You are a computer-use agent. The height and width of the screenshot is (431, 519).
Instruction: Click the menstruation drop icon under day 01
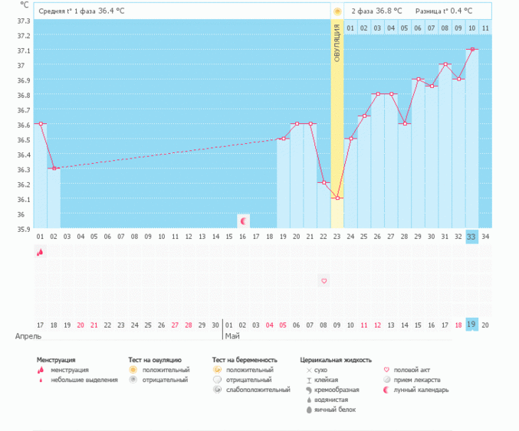[x=40, y=252]
